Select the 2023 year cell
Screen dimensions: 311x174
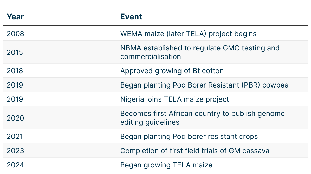[x=16, y=151]
